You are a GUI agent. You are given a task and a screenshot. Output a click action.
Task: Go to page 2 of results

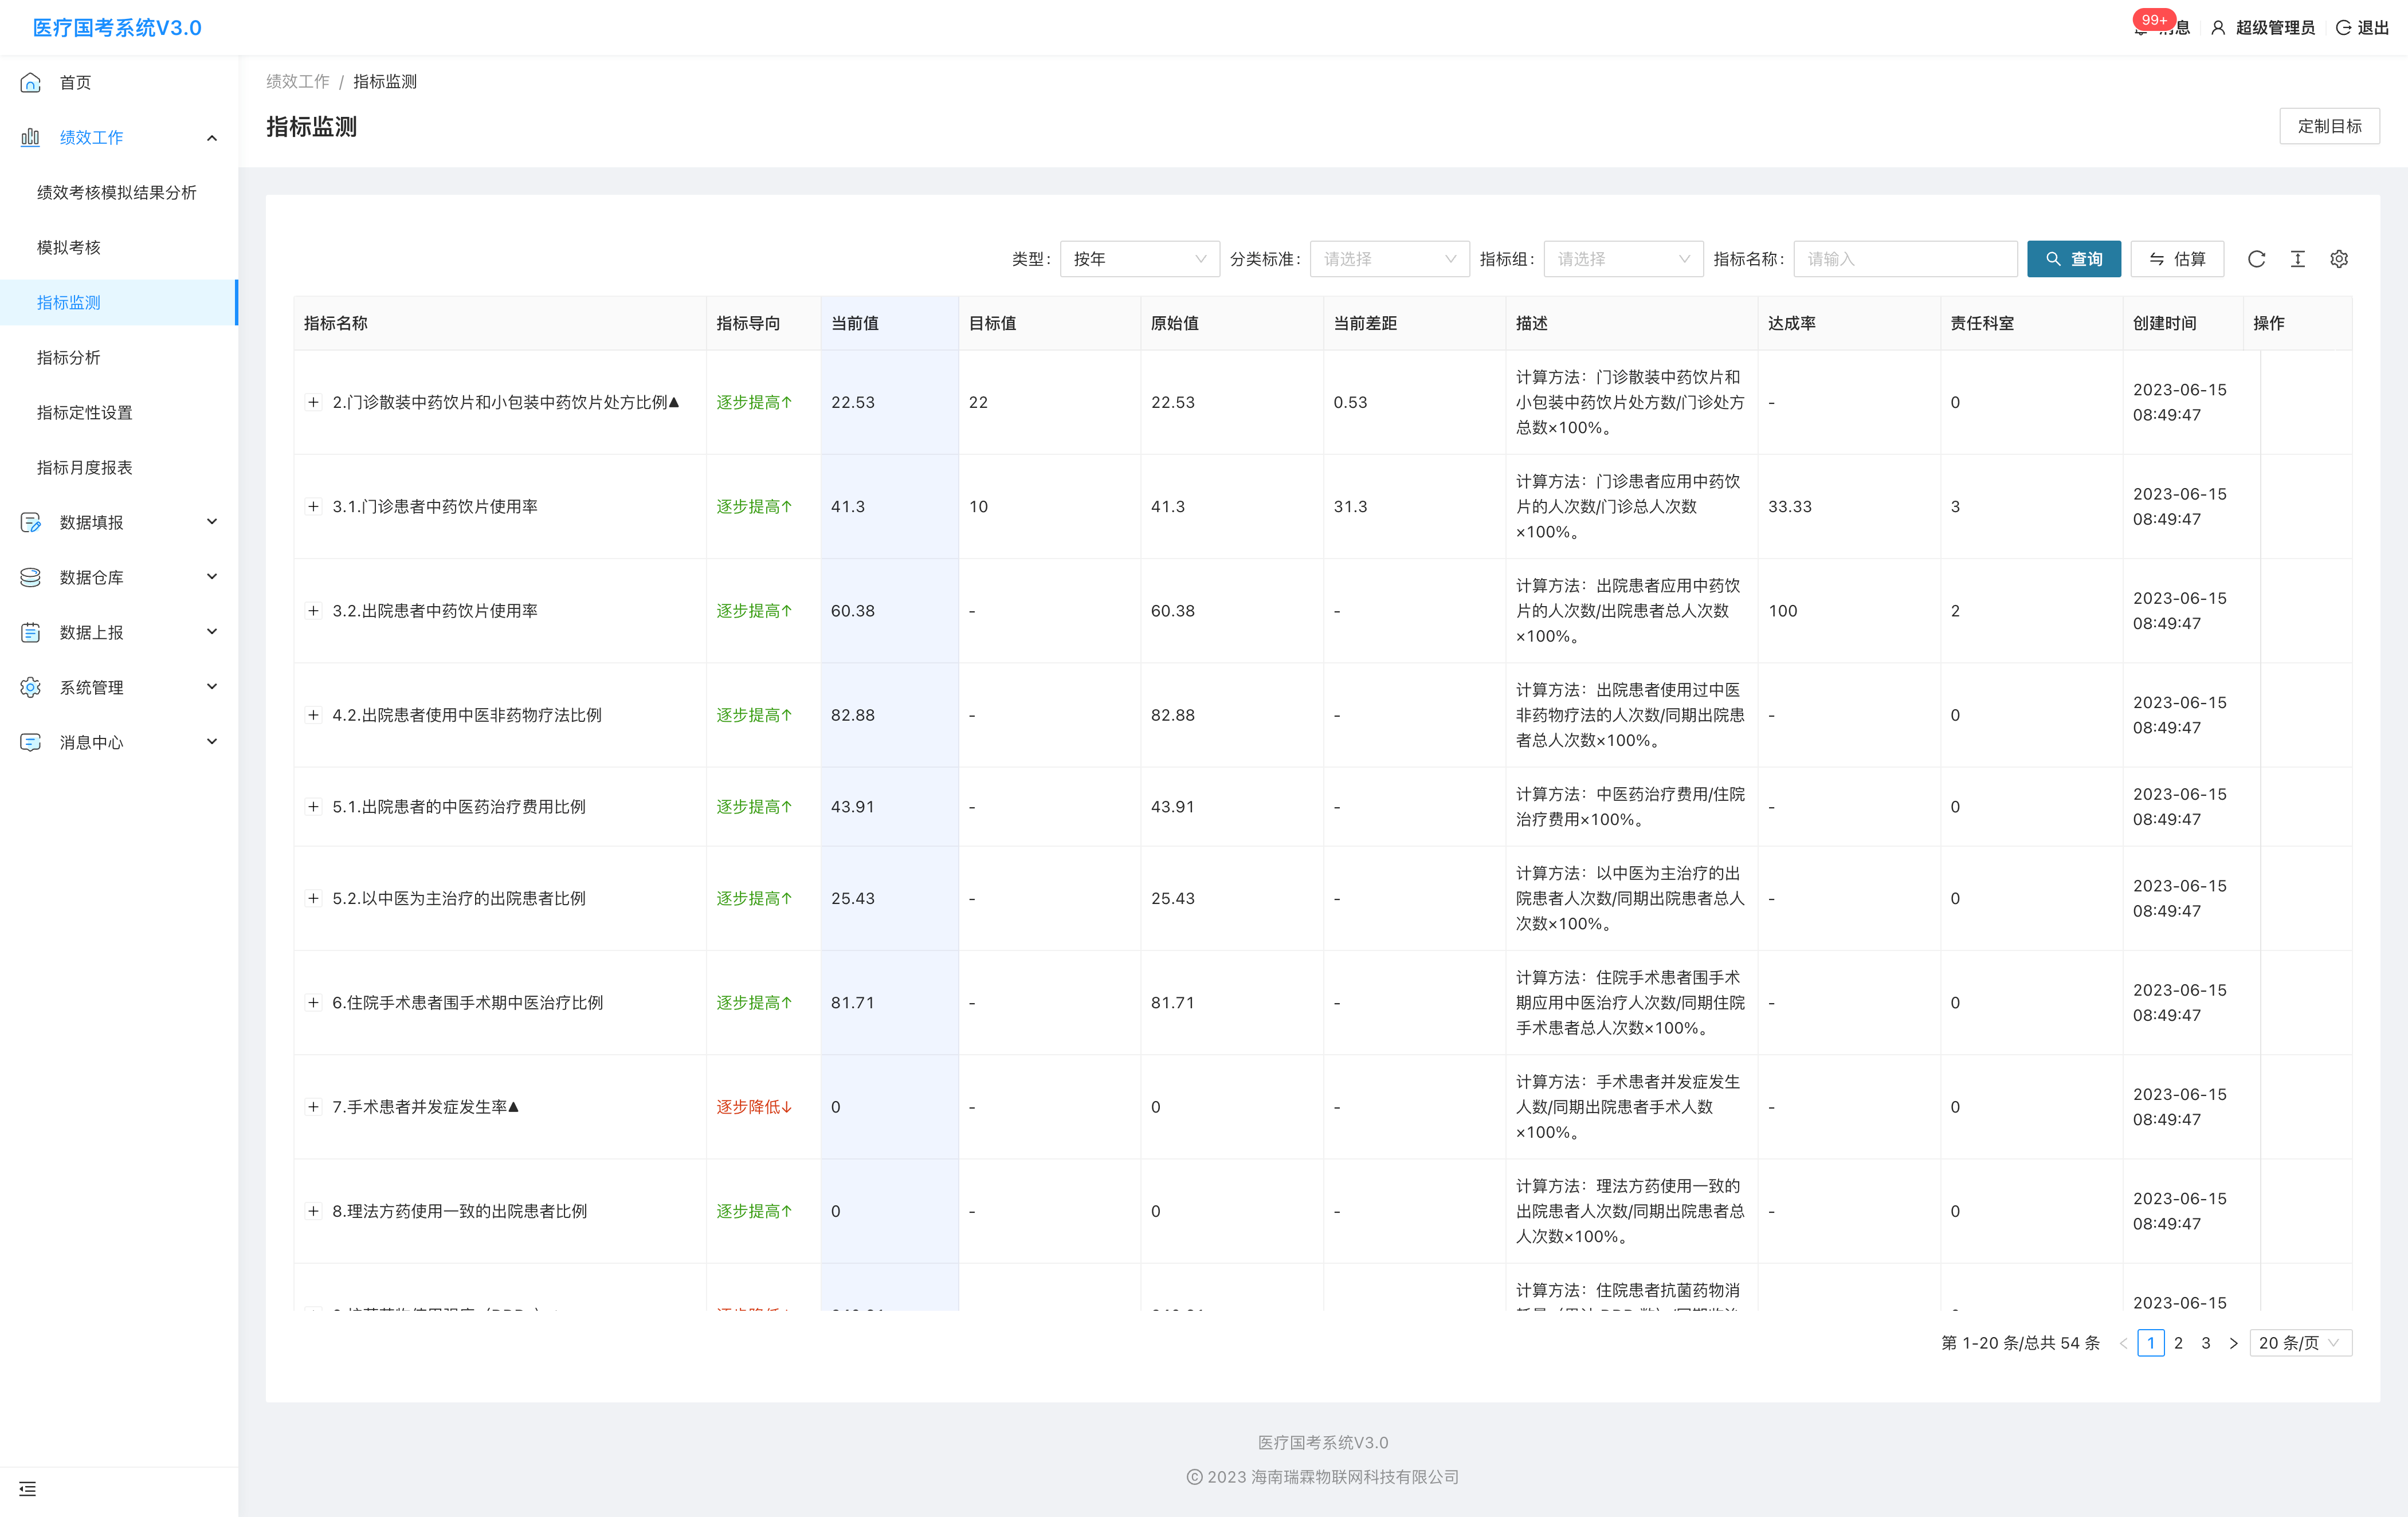coord(2178,1342)
